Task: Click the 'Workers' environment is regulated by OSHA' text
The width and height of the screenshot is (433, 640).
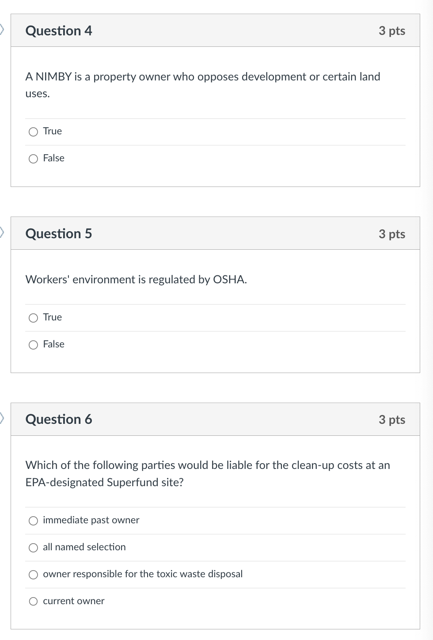Action: (x=136, y=279)
